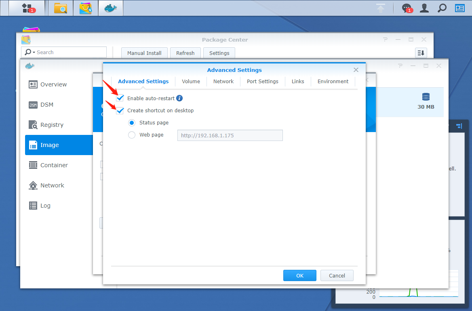Screen dimensions: 472x311
Task: Click Refresh in Package Center
Action: tap(185, 53)
